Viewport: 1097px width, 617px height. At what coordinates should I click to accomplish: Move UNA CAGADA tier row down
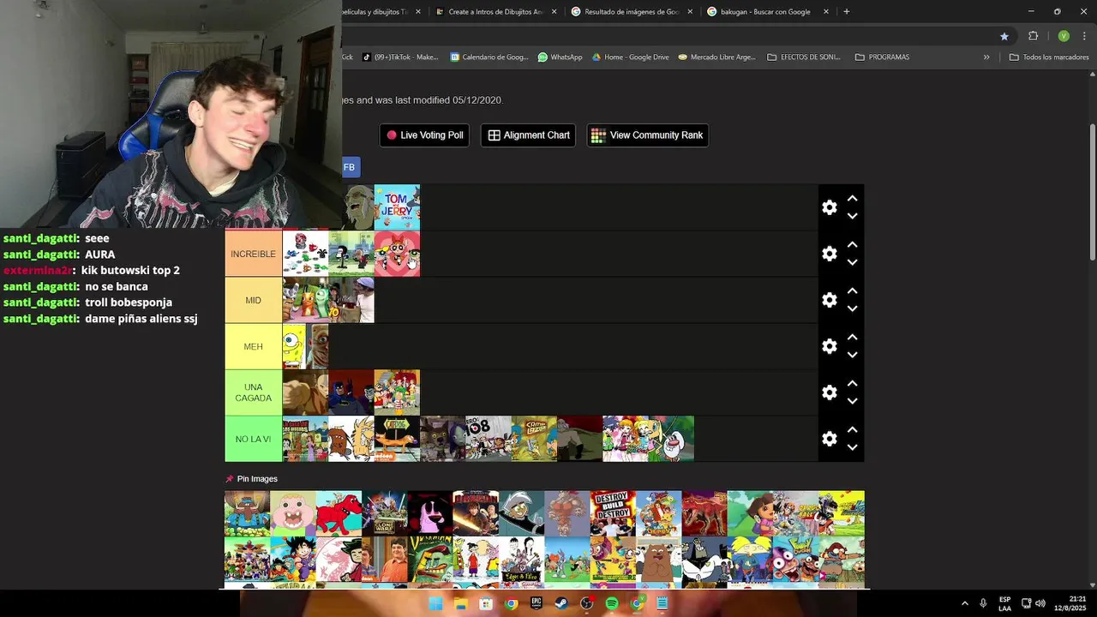coord(853,402)
